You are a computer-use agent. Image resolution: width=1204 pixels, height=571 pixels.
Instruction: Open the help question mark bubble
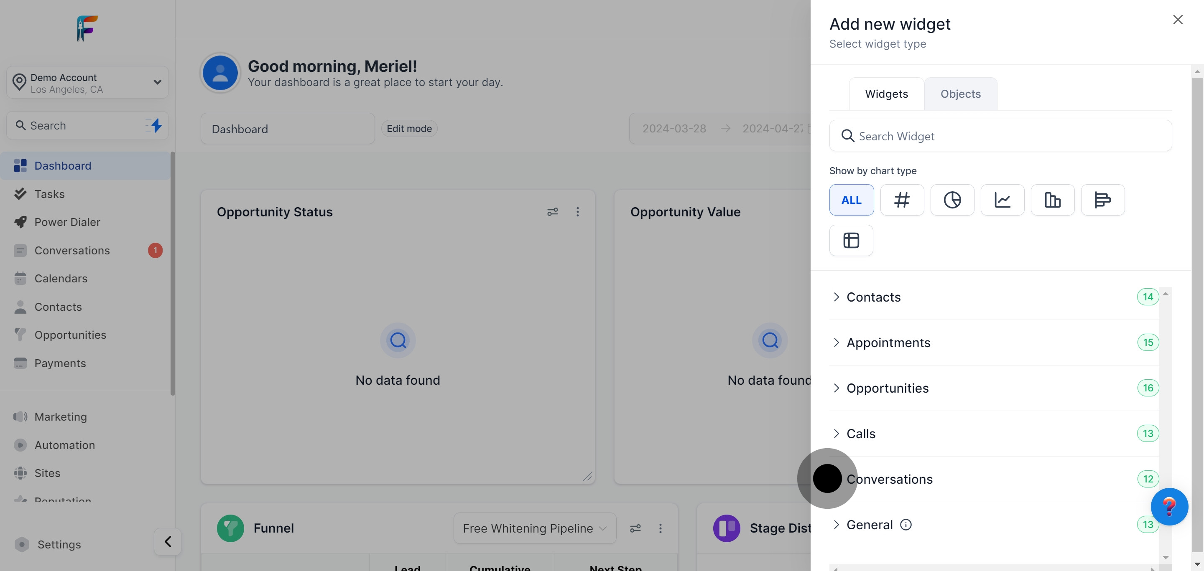[1169, 507]
